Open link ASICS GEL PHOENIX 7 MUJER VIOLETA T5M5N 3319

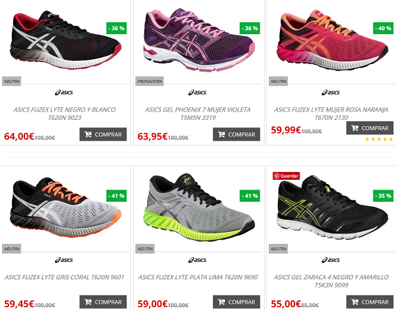tap(198, 114)
